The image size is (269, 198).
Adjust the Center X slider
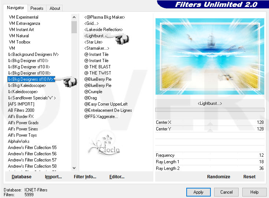[210, 122]
